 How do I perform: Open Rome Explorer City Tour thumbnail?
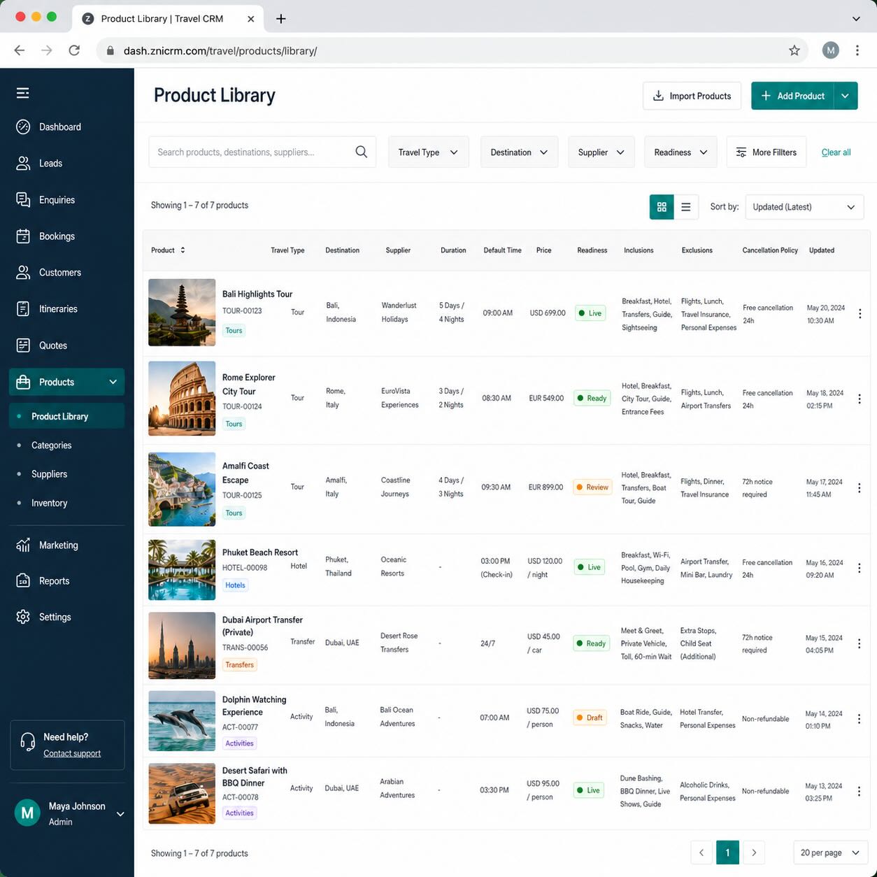[x=182, y=398]
